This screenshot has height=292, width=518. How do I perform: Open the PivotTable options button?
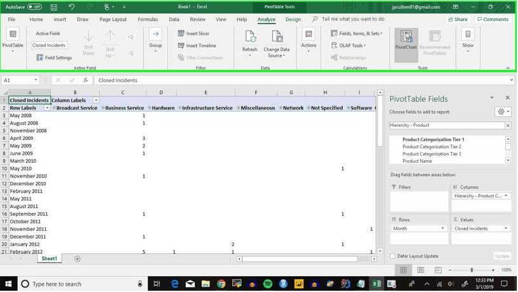[x=13, y=41]
